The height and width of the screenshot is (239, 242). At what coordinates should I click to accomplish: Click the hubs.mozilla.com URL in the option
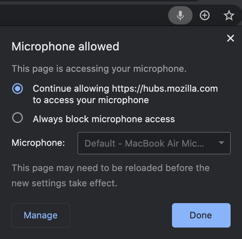click(165, 89)
